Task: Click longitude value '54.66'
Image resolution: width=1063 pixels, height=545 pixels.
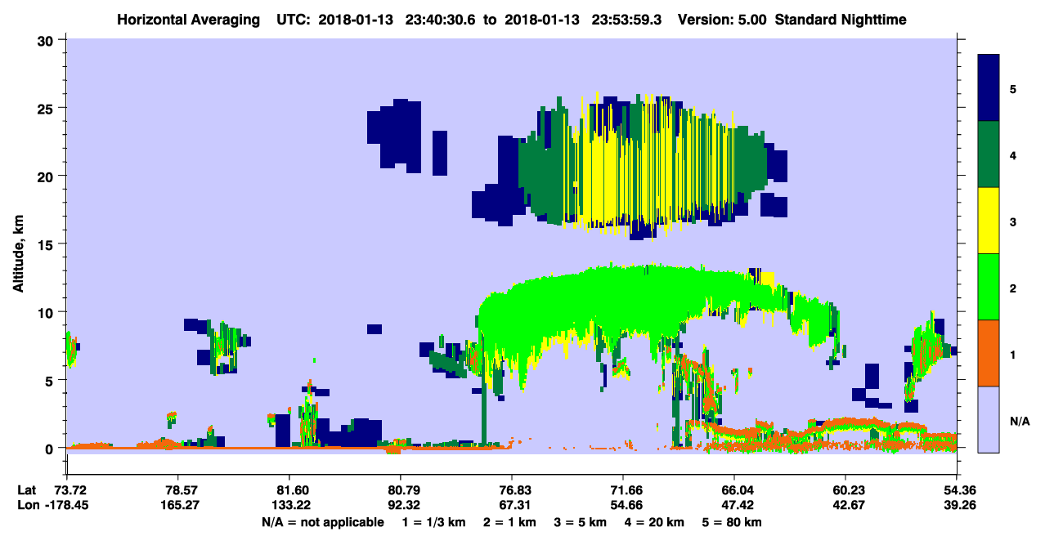Action: (622, 505)
